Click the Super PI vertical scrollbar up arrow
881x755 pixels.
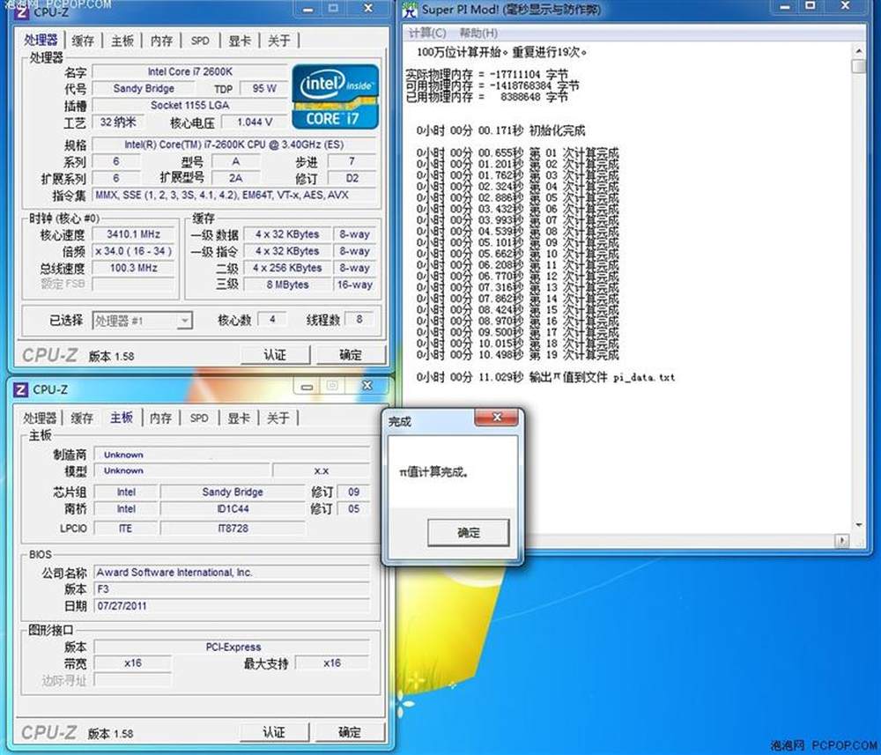tap(859, 52)
